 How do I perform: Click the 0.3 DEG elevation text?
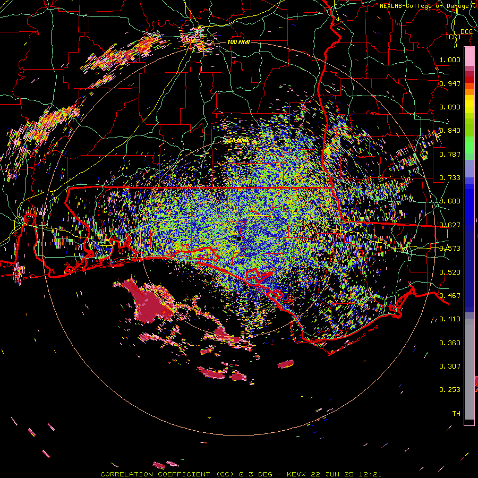click(x=255, y=474)
